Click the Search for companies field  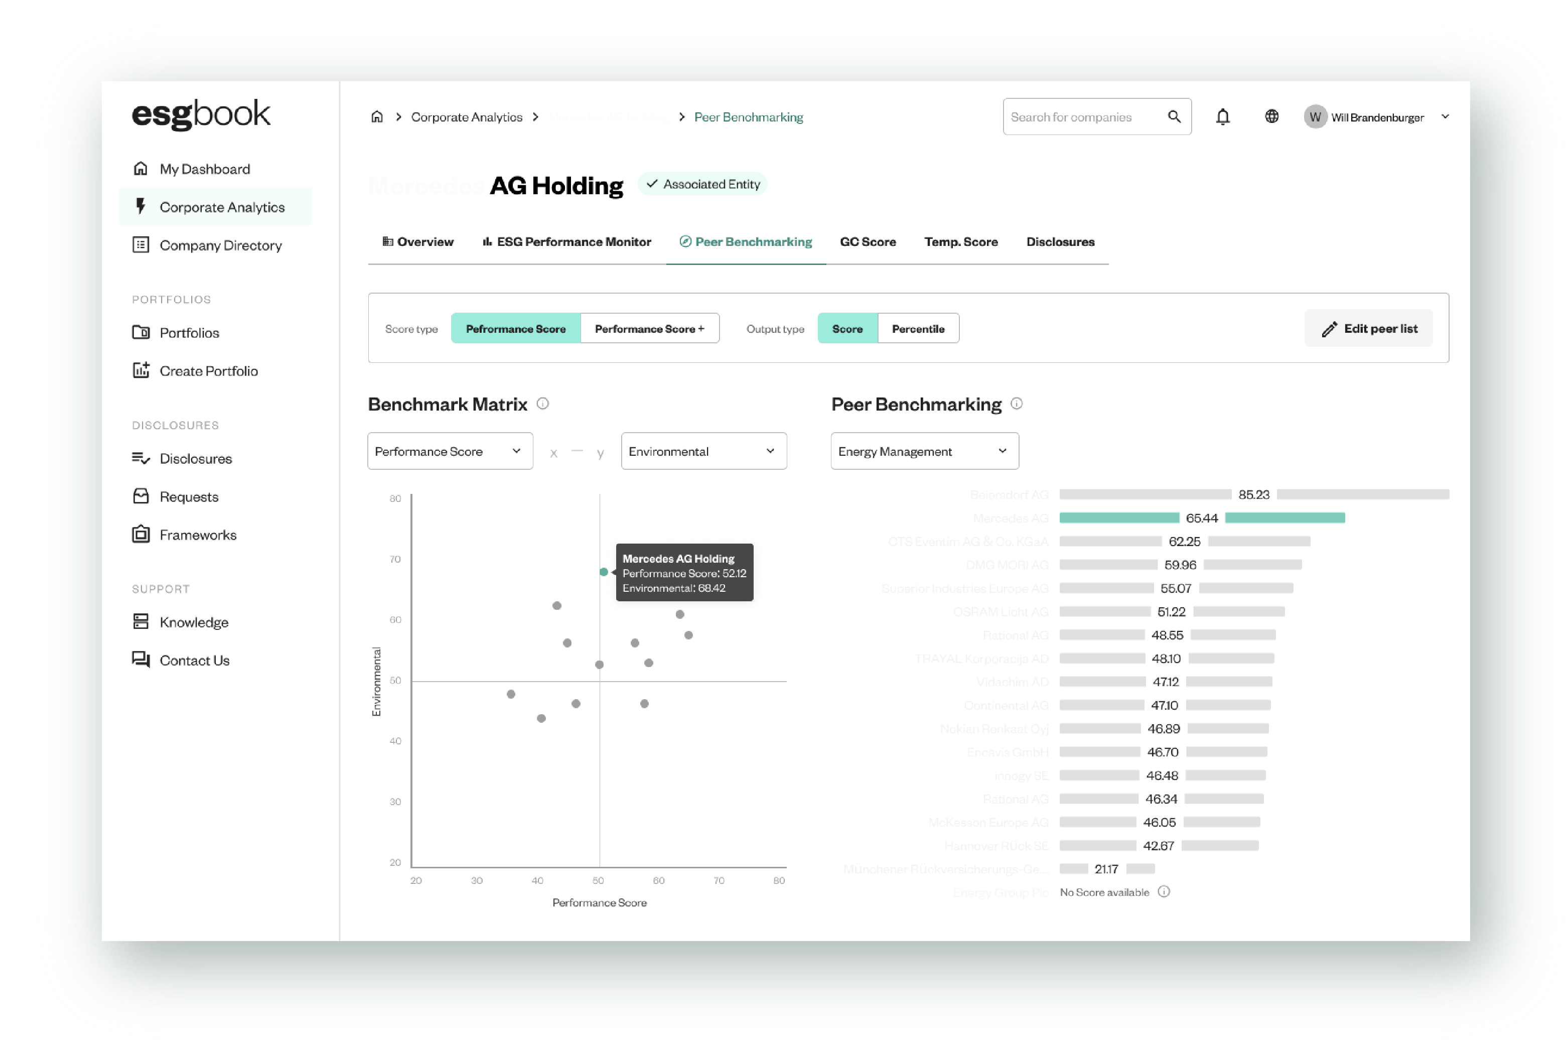coord(1097,117)
